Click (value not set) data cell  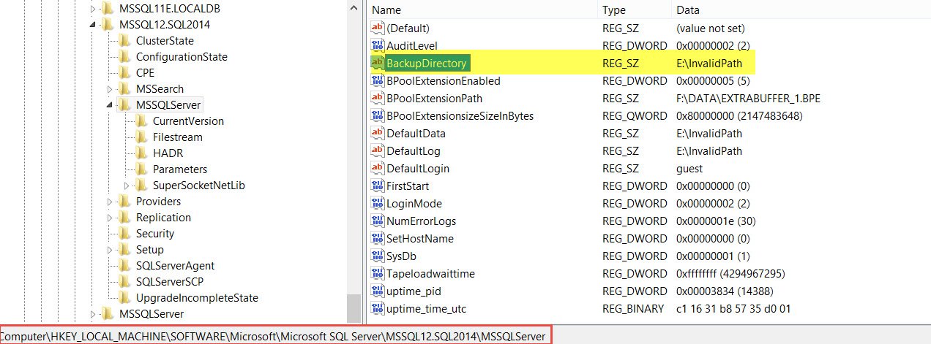click(x=711, y=28)
